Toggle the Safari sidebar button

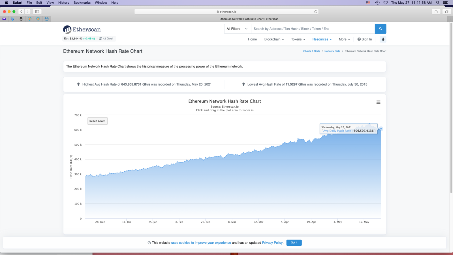click(37, 12)
